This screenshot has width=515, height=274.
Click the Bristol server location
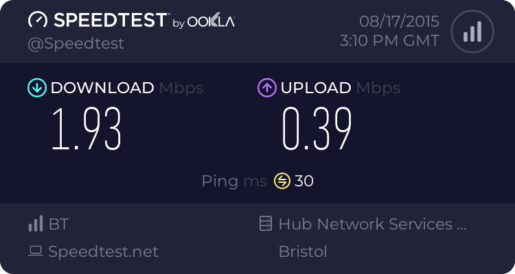point(303,251)
